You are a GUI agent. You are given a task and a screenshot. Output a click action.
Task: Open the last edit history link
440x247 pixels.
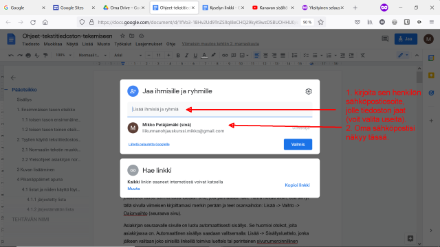point(221,44)
